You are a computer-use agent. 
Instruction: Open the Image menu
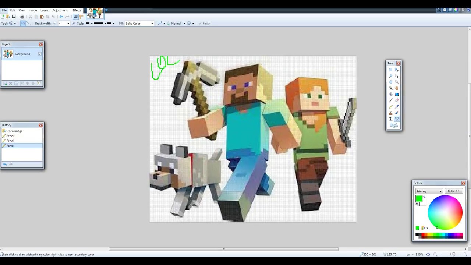coord(32,10)
